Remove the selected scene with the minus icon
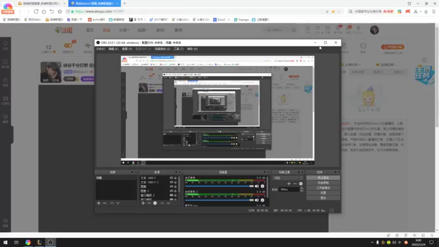439x247 pixels. coord(105,203)
